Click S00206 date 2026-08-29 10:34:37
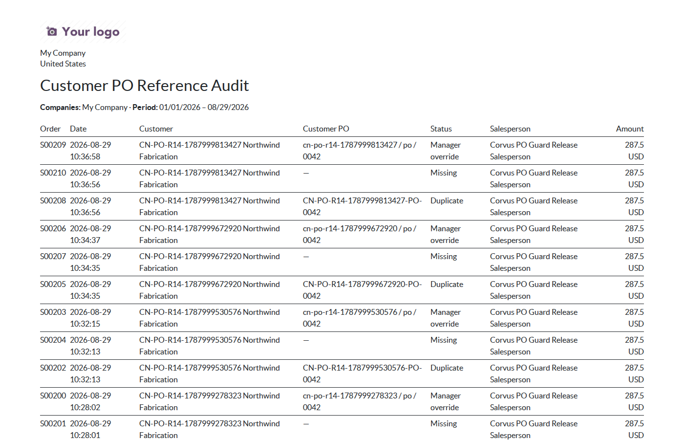 tap(90, 234)
